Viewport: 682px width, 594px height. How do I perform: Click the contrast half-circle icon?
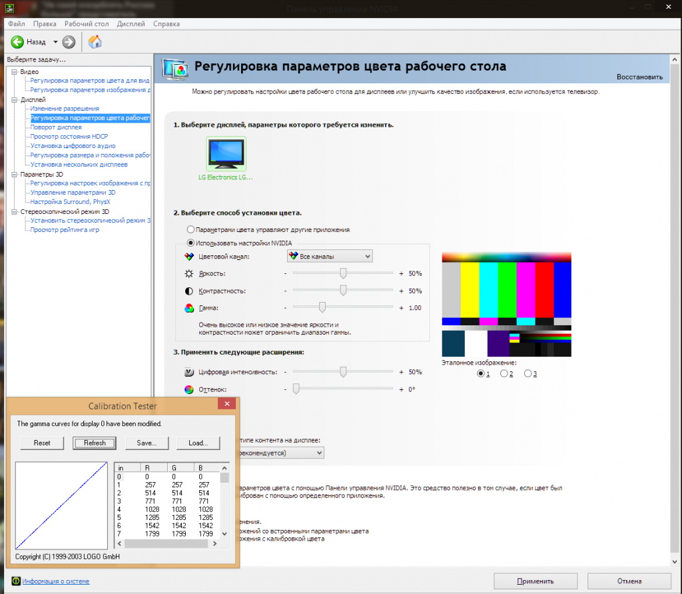189,291
